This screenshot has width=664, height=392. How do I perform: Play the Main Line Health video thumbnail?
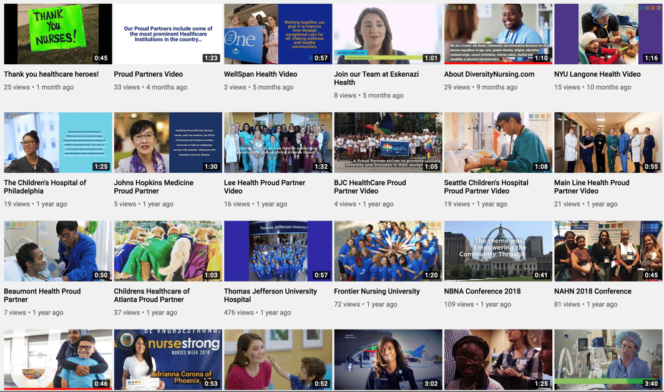coord(608,142)
